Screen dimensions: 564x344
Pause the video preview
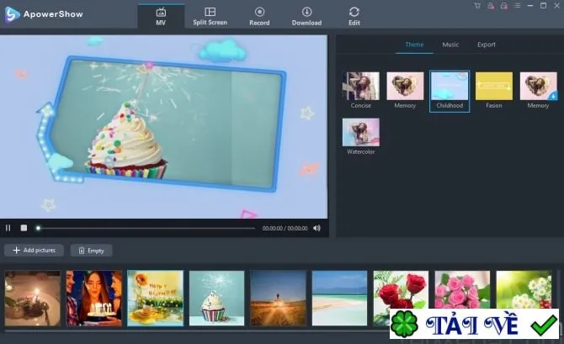coord(8,228)
